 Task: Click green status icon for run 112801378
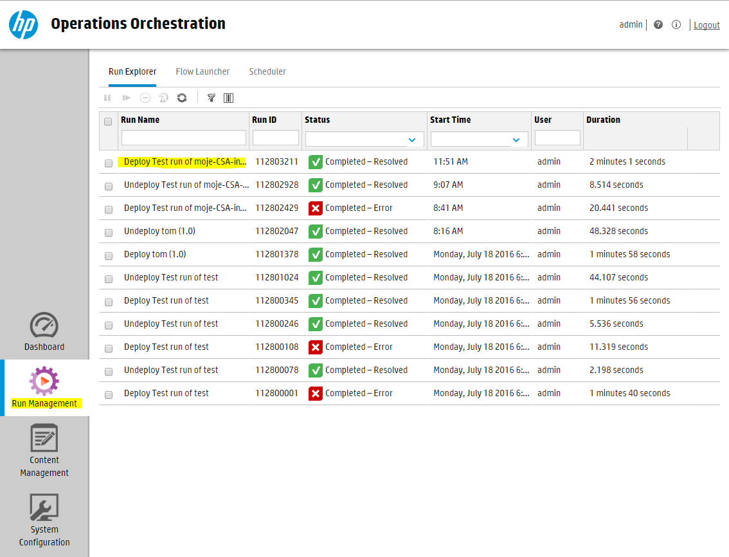tap(316, 255)
